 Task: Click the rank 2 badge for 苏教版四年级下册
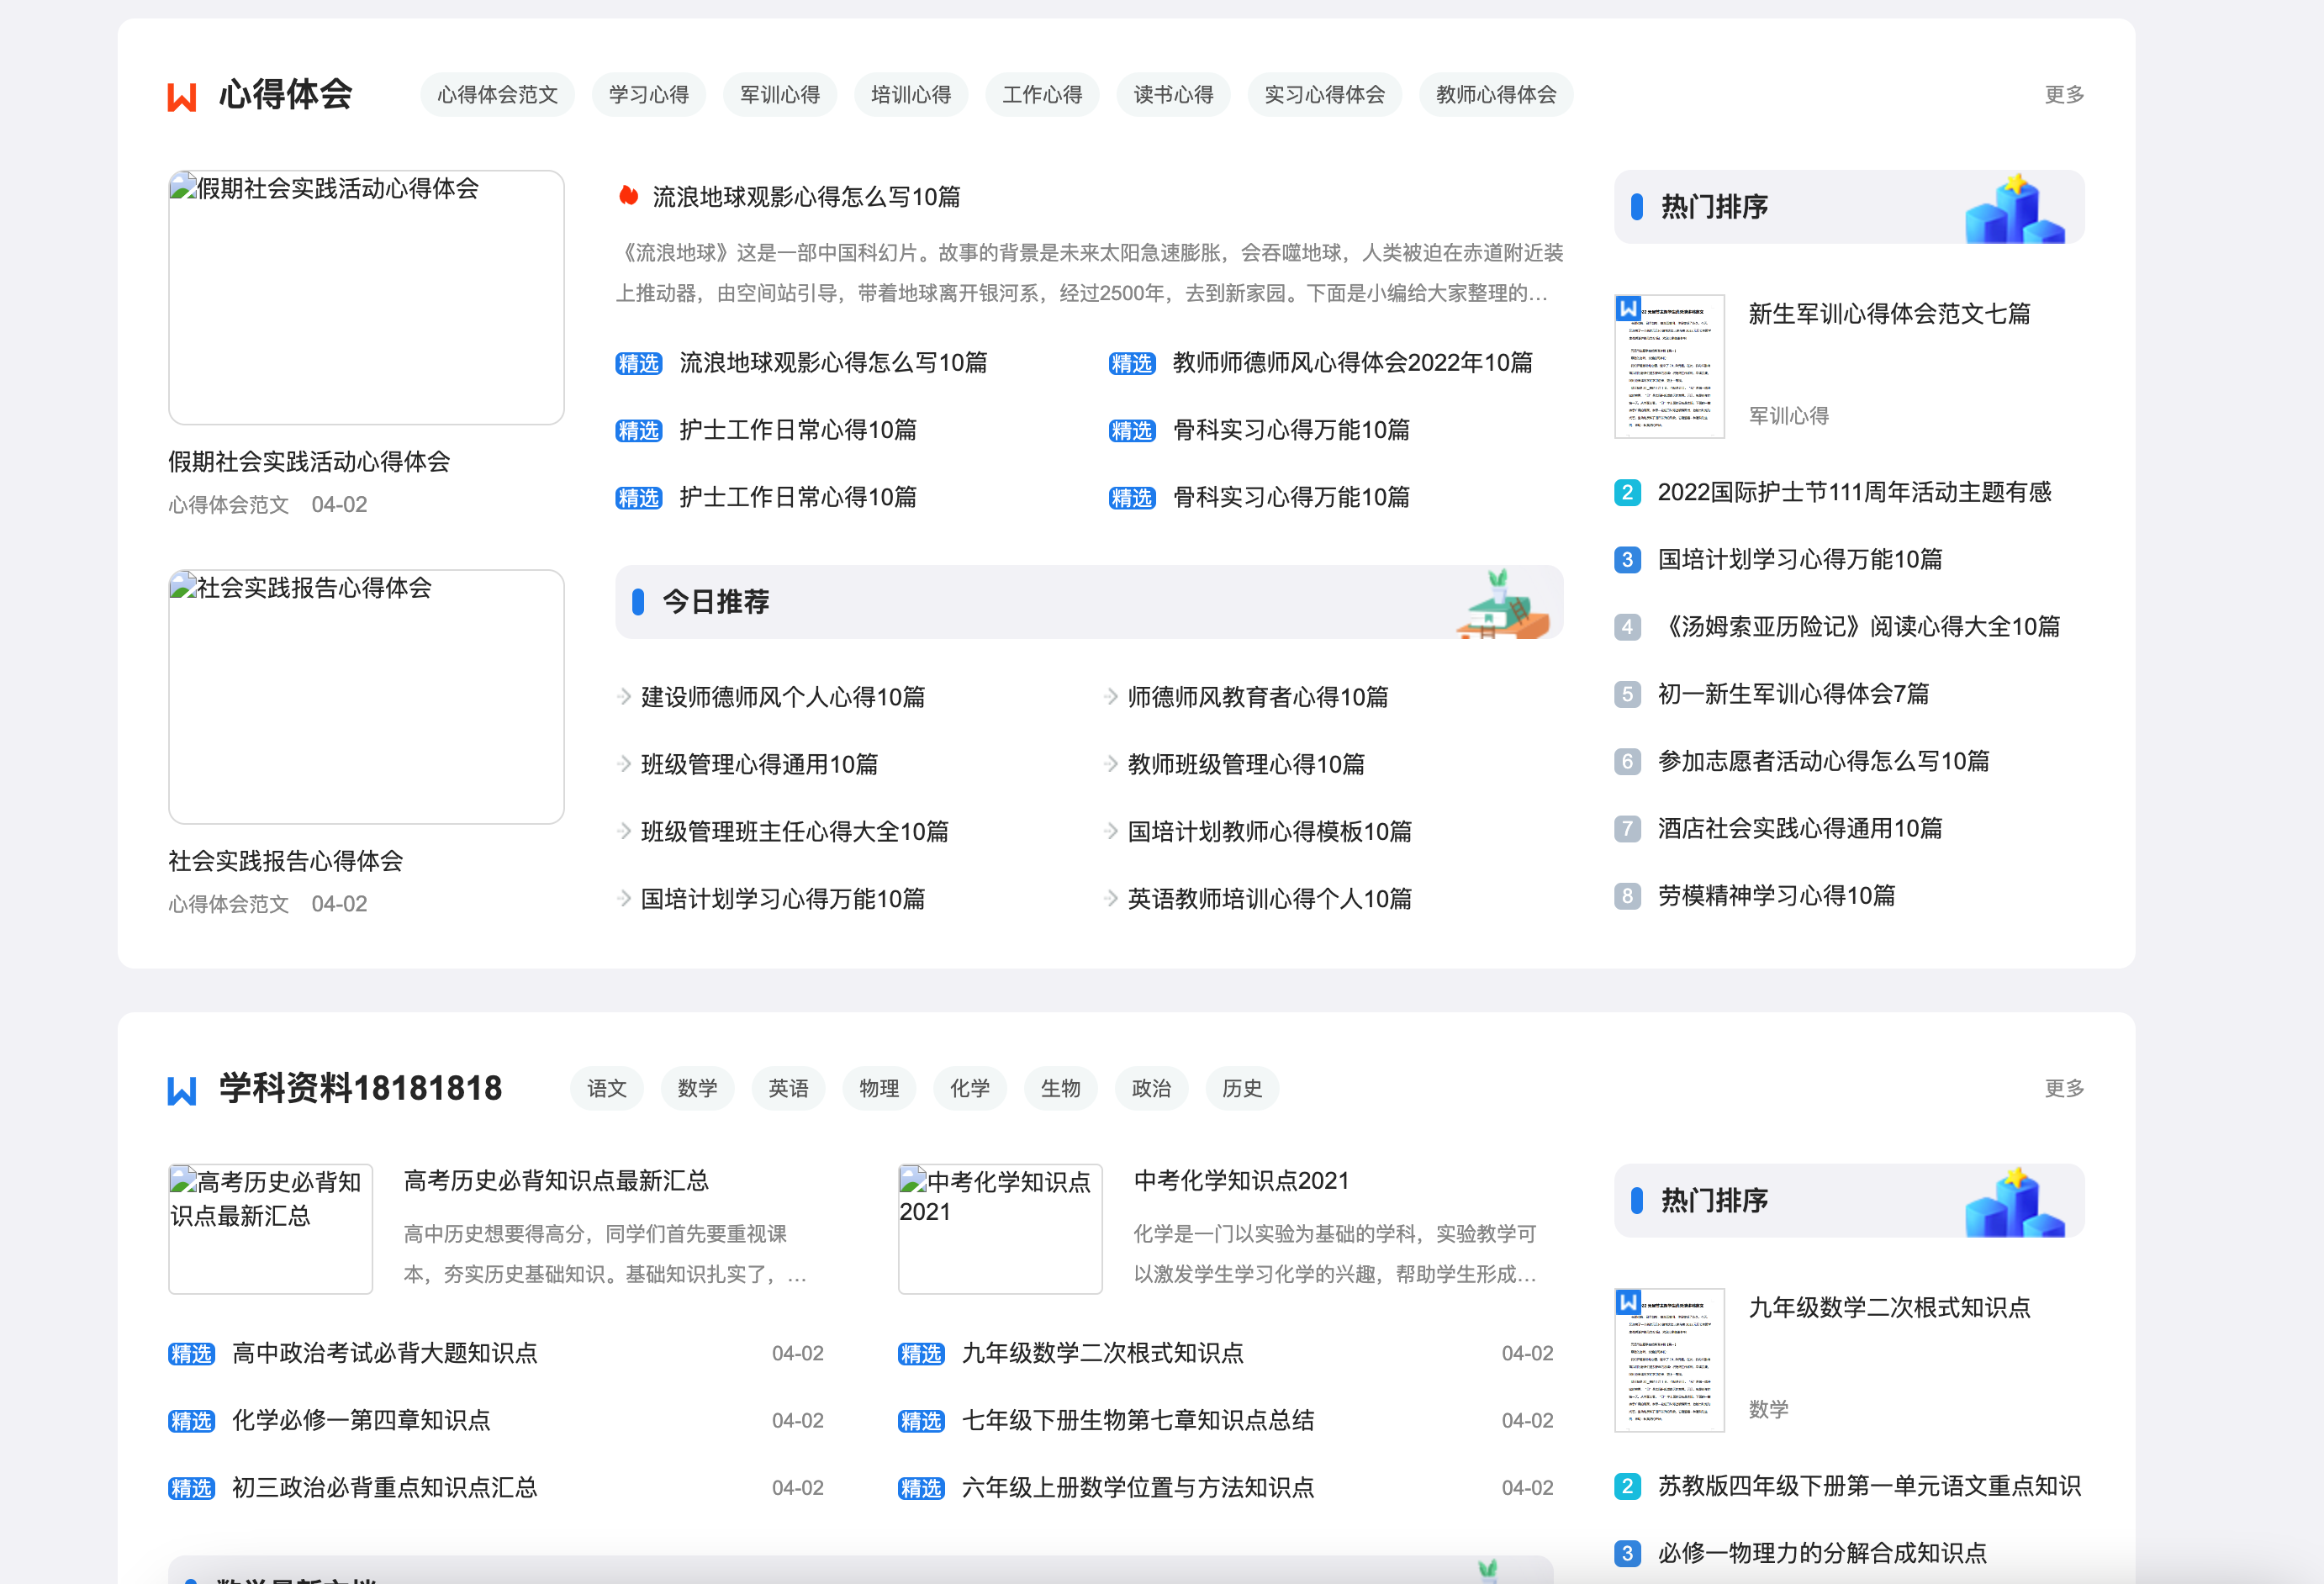tap(1627, 1486)
